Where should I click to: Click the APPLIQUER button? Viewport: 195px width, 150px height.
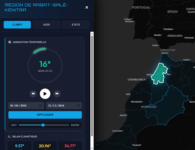45,115
